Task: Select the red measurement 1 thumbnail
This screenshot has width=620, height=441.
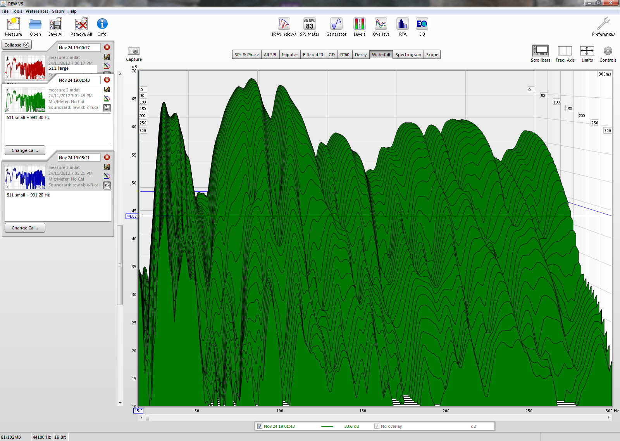Action: point(25,67)
